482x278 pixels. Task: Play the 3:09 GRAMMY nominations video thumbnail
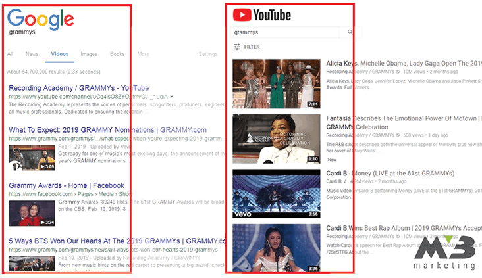point(32,158)
